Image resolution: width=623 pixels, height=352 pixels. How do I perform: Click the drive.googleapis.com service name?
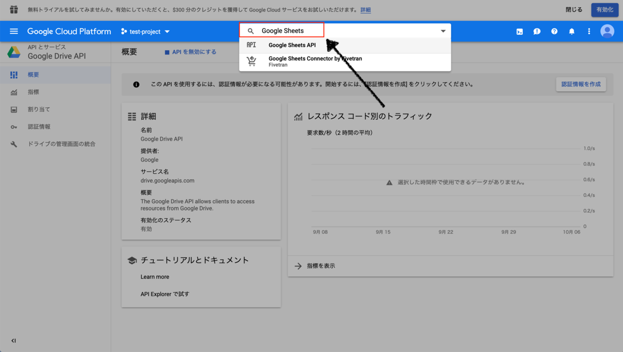[x=167, y=180]
